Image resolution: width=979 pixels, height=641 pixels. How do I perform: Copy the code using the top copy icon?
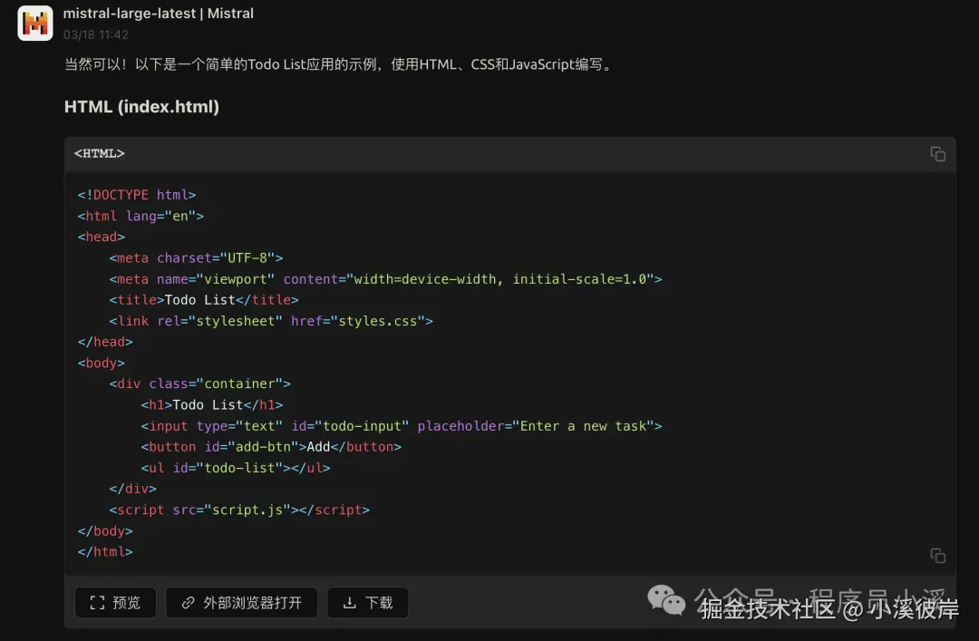pyautogui.click(x=937, y=154)
